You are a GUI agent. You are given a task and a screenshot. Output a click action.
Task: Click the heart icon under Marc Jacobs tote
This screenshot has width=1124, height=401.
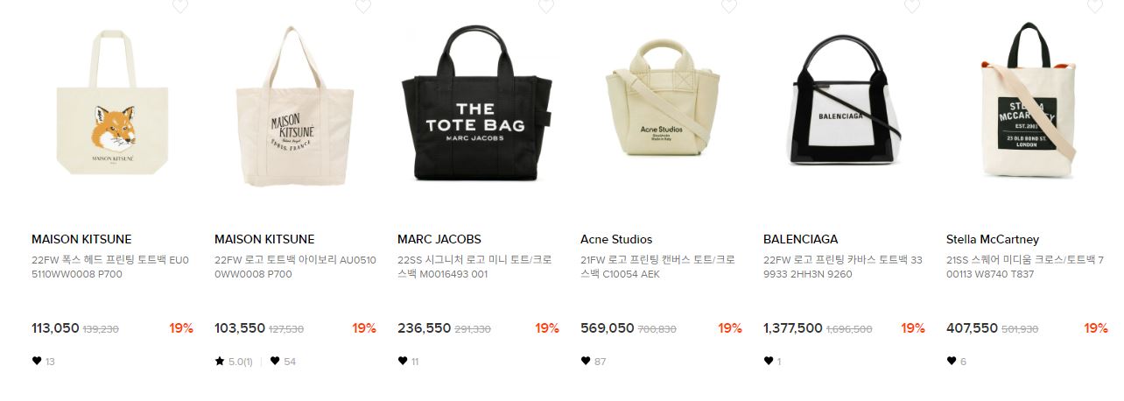coord(403,361)
